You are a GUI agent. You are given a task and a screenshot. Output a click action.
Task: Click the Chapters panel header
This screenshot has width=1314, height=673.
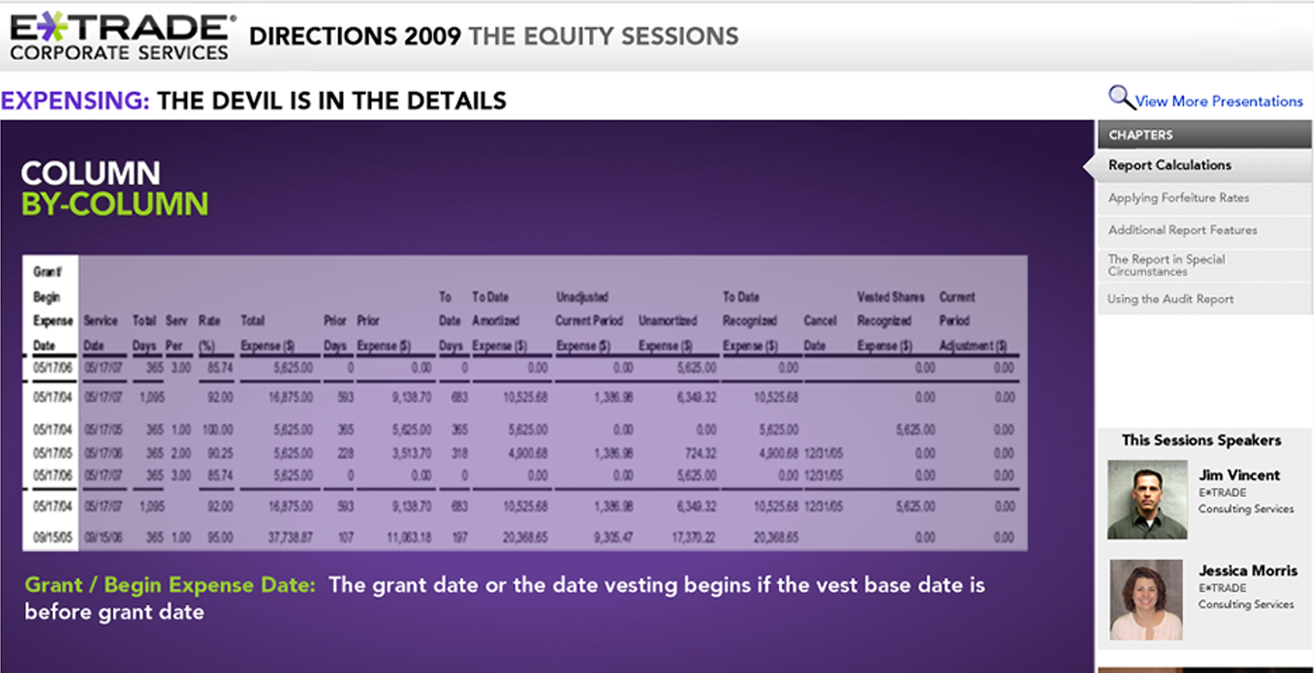pyautogui.click(x=1205, y=135)
